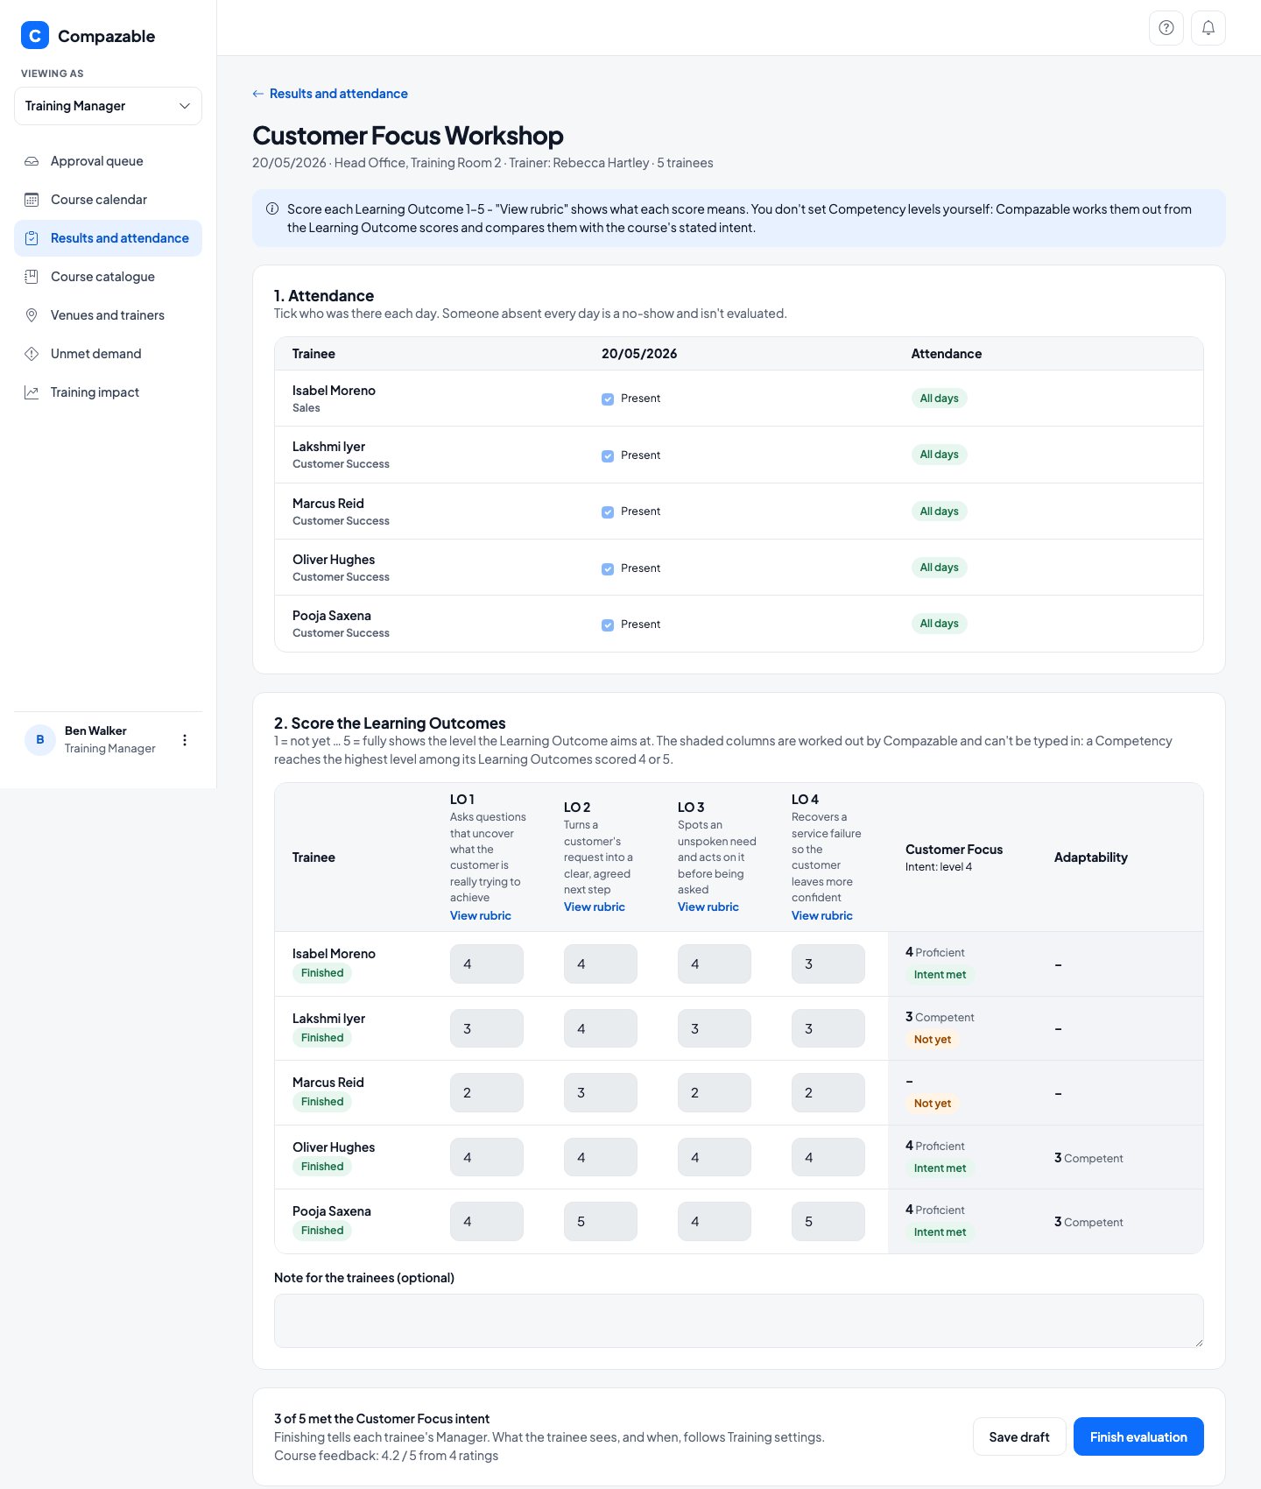This screenshot has height=1489, width=1261.
Task: Click the Compazable logo icon
Action: click(35, 36)
